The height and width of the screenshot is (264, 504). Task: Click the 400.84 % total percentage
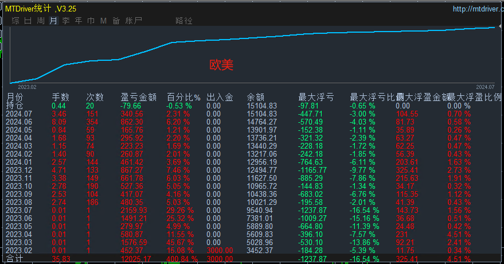pos(182,259)
